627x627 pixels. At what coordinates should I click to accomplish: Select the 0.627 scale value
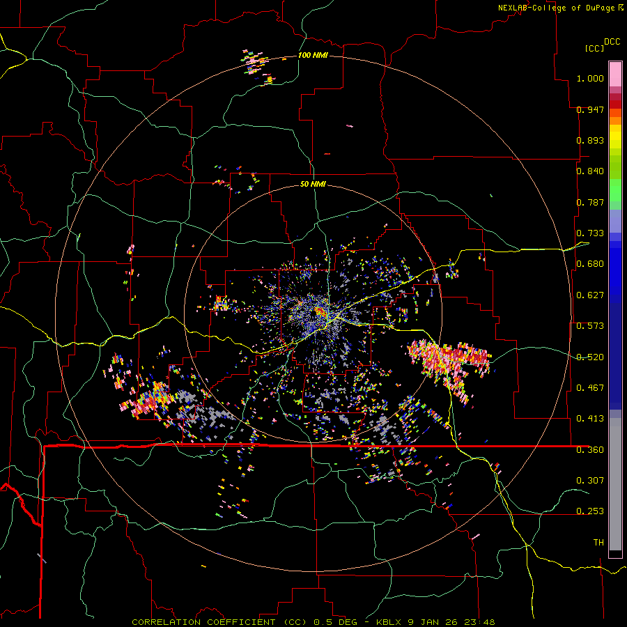coord(590,295)
